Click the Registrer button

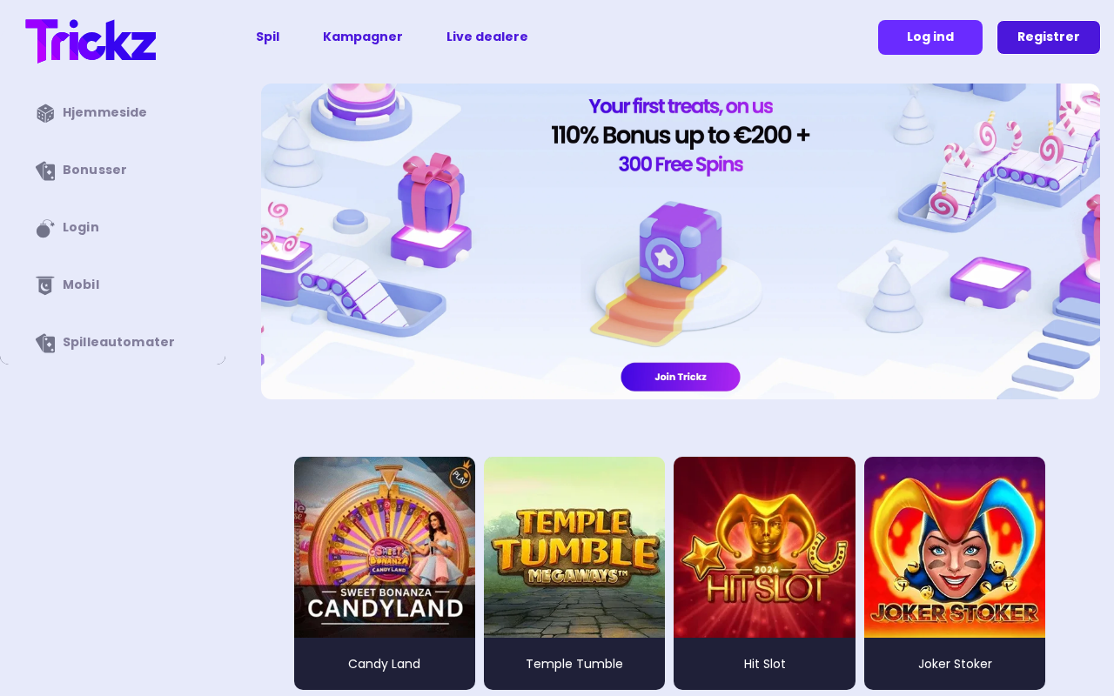[x=1049, y=37]
